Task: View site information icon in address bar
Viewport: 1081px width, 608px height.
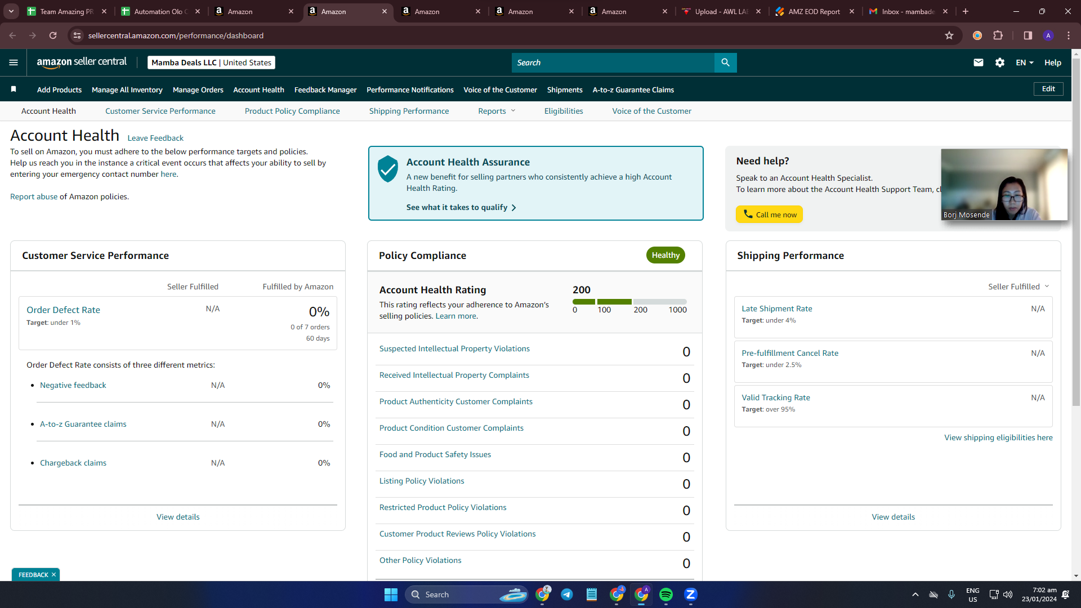Action: (77, 35)
